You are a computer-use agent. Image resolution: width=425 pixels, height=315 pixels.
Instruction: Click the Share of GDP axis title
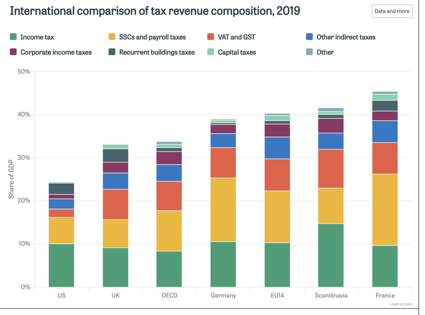11,179
